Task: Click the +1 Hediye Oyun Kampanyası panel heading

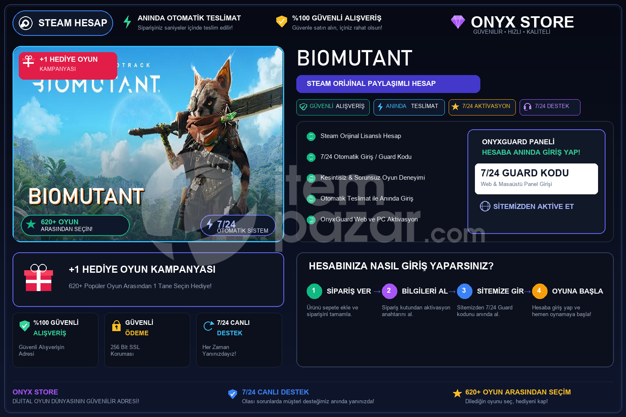Action: 142,269
